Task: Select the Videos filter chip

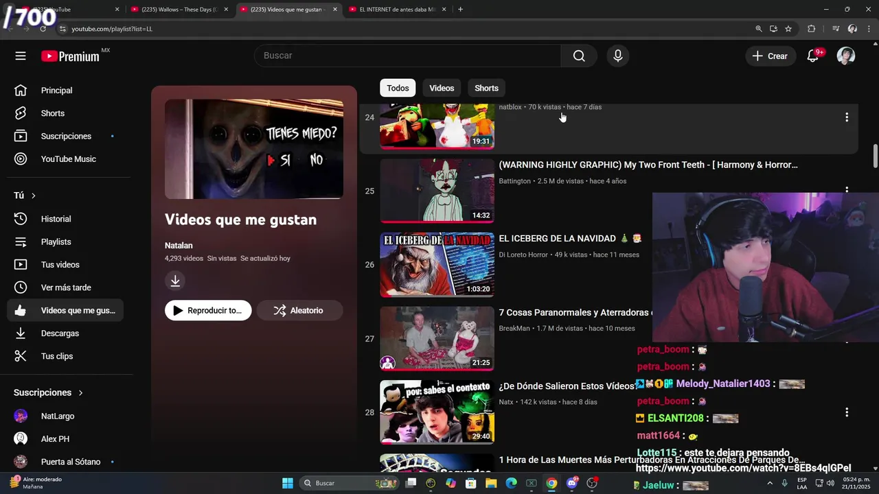Action: (x=442, y=88)
